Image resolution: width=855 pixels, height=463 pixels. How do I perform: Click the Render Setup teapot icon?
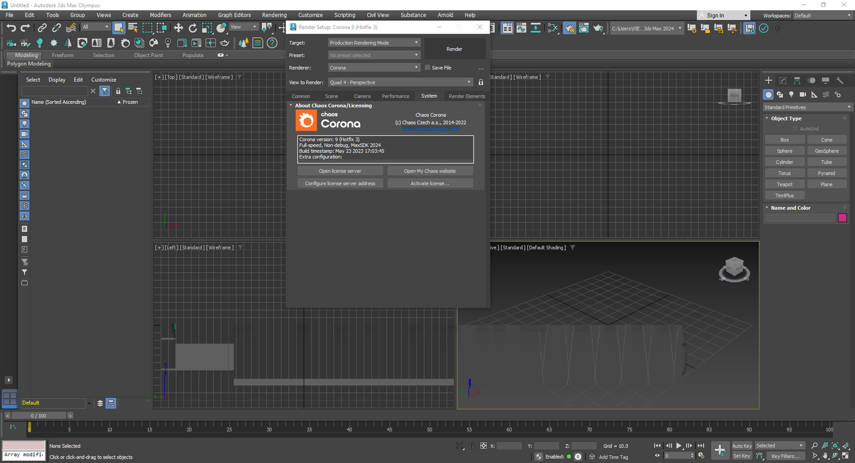click(570, 28)
